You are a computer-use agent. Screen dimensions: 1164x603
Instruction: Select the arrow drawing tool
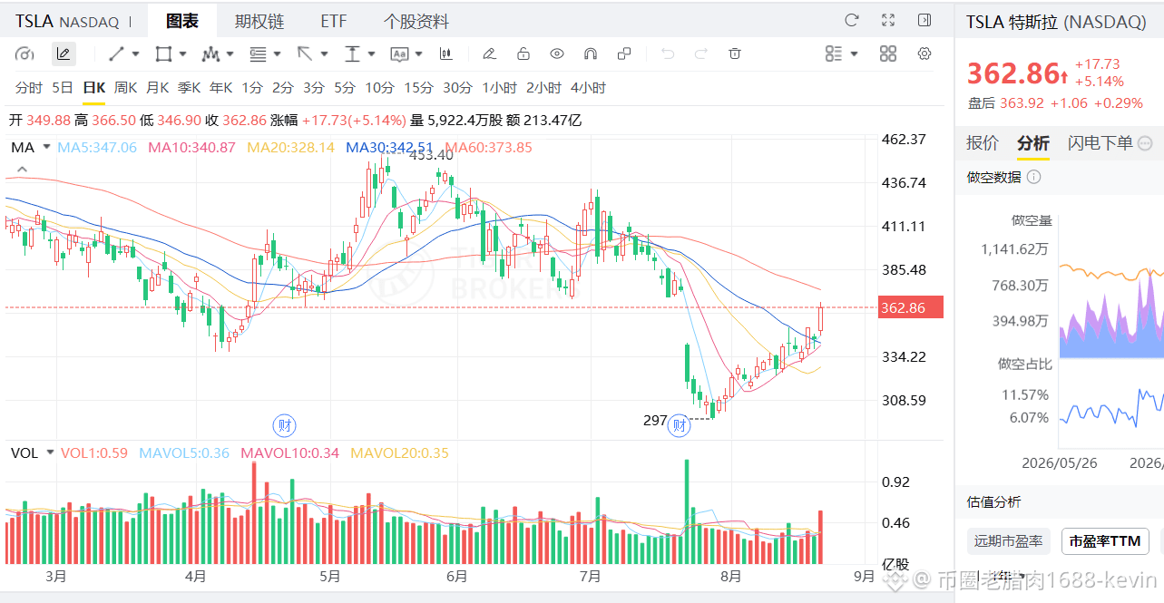click(305, 54)
